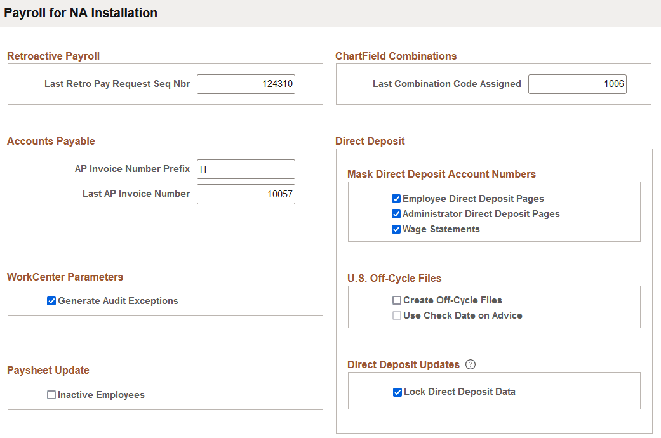661x438 pixels.
Task: Focus the Last Combination Code Assigned field
Action: coord(577,84)
